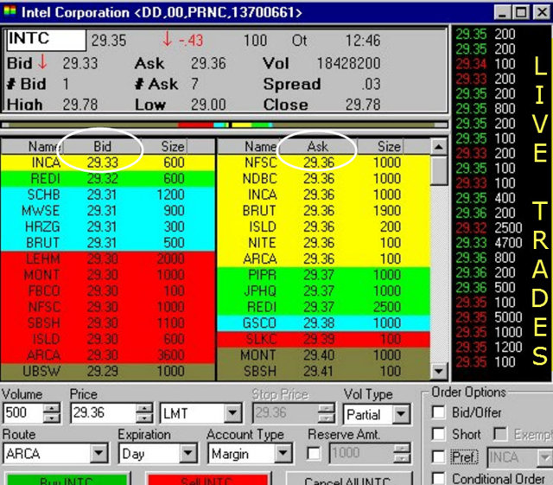553x485 pixels.
Task: Click the Bid column header
Action: (x=102, y=146)
